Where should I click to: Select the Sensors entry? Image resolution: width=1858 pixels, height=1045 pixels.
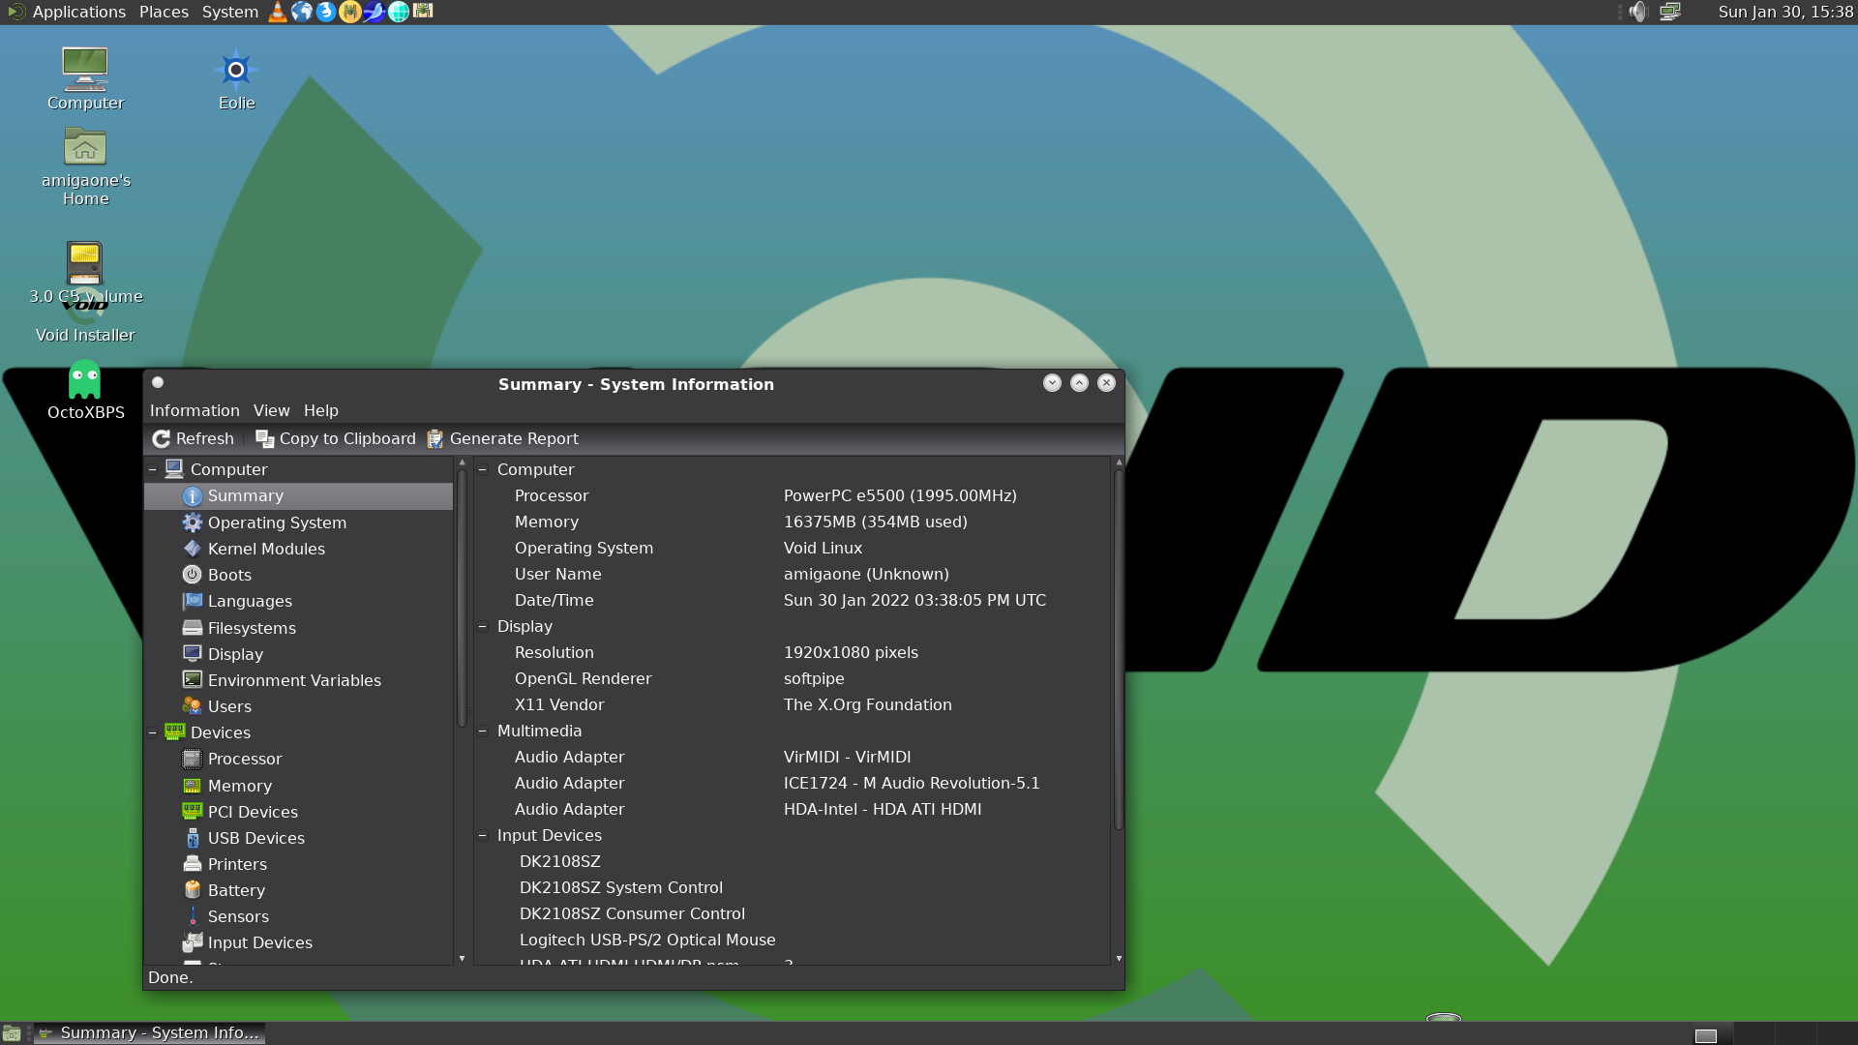coord(298,916)
